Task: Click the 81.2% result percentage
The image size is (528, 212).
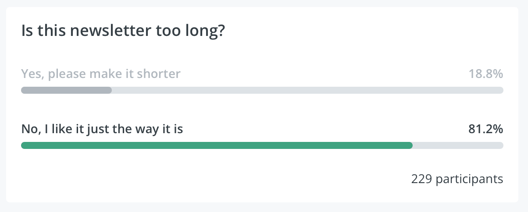Action: pyautogui.click(x=485, y=129)
